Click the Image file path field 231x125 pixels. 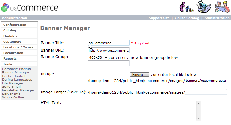click(x=108, y=74)
